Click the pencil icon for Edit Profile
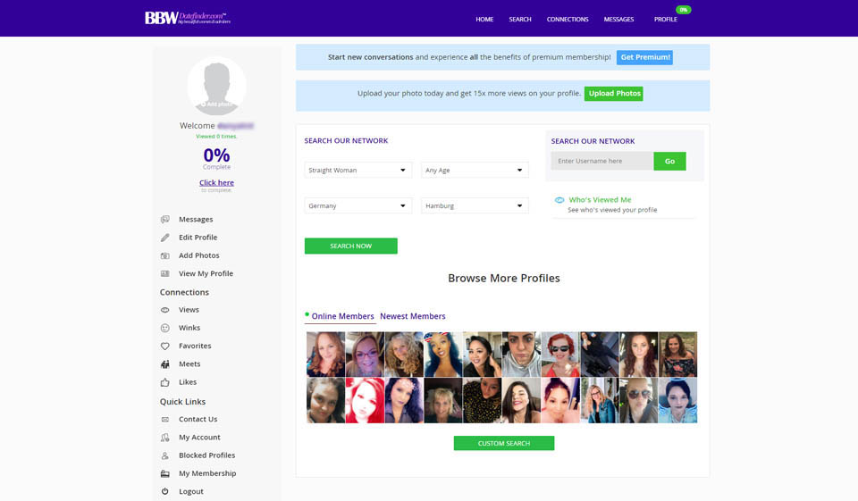 (164, 238)
